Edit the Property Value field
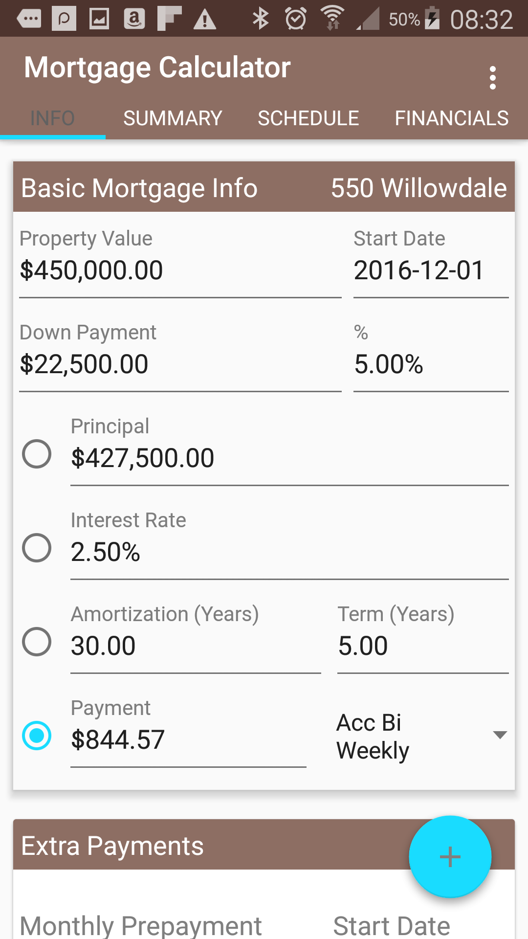This screenshot has width=528, height=939. tap(180, 270)
